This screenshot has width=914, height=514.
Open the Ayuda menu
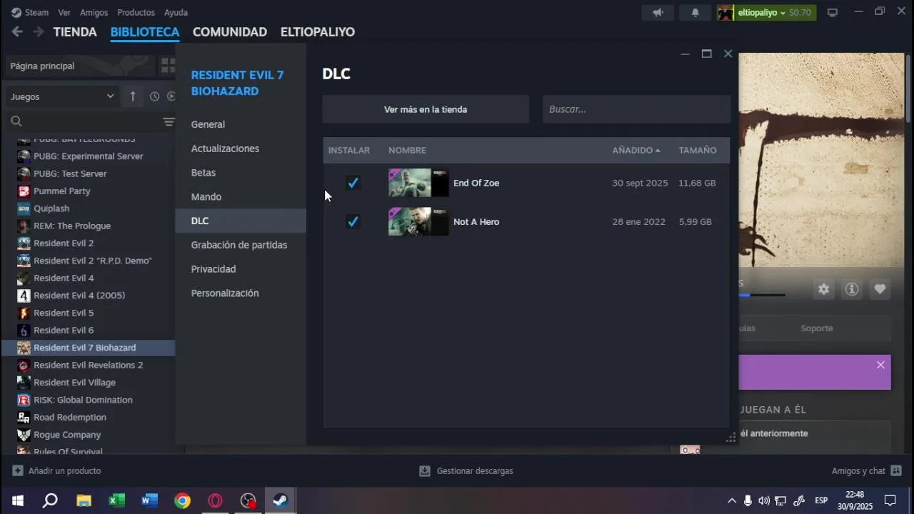click(x=176, y=12)
